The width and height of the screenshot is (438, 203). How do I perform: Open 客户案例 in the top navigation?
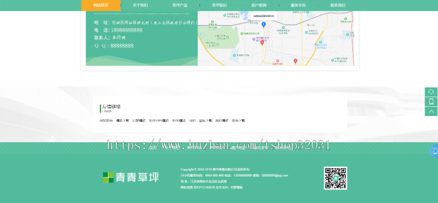[x=259, y=5]
